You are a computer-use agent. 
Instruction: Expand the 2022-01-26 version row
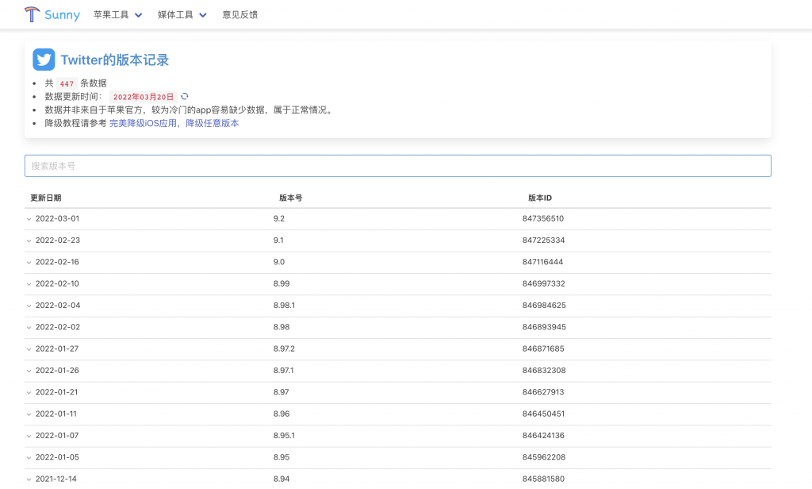pos(29,372)
